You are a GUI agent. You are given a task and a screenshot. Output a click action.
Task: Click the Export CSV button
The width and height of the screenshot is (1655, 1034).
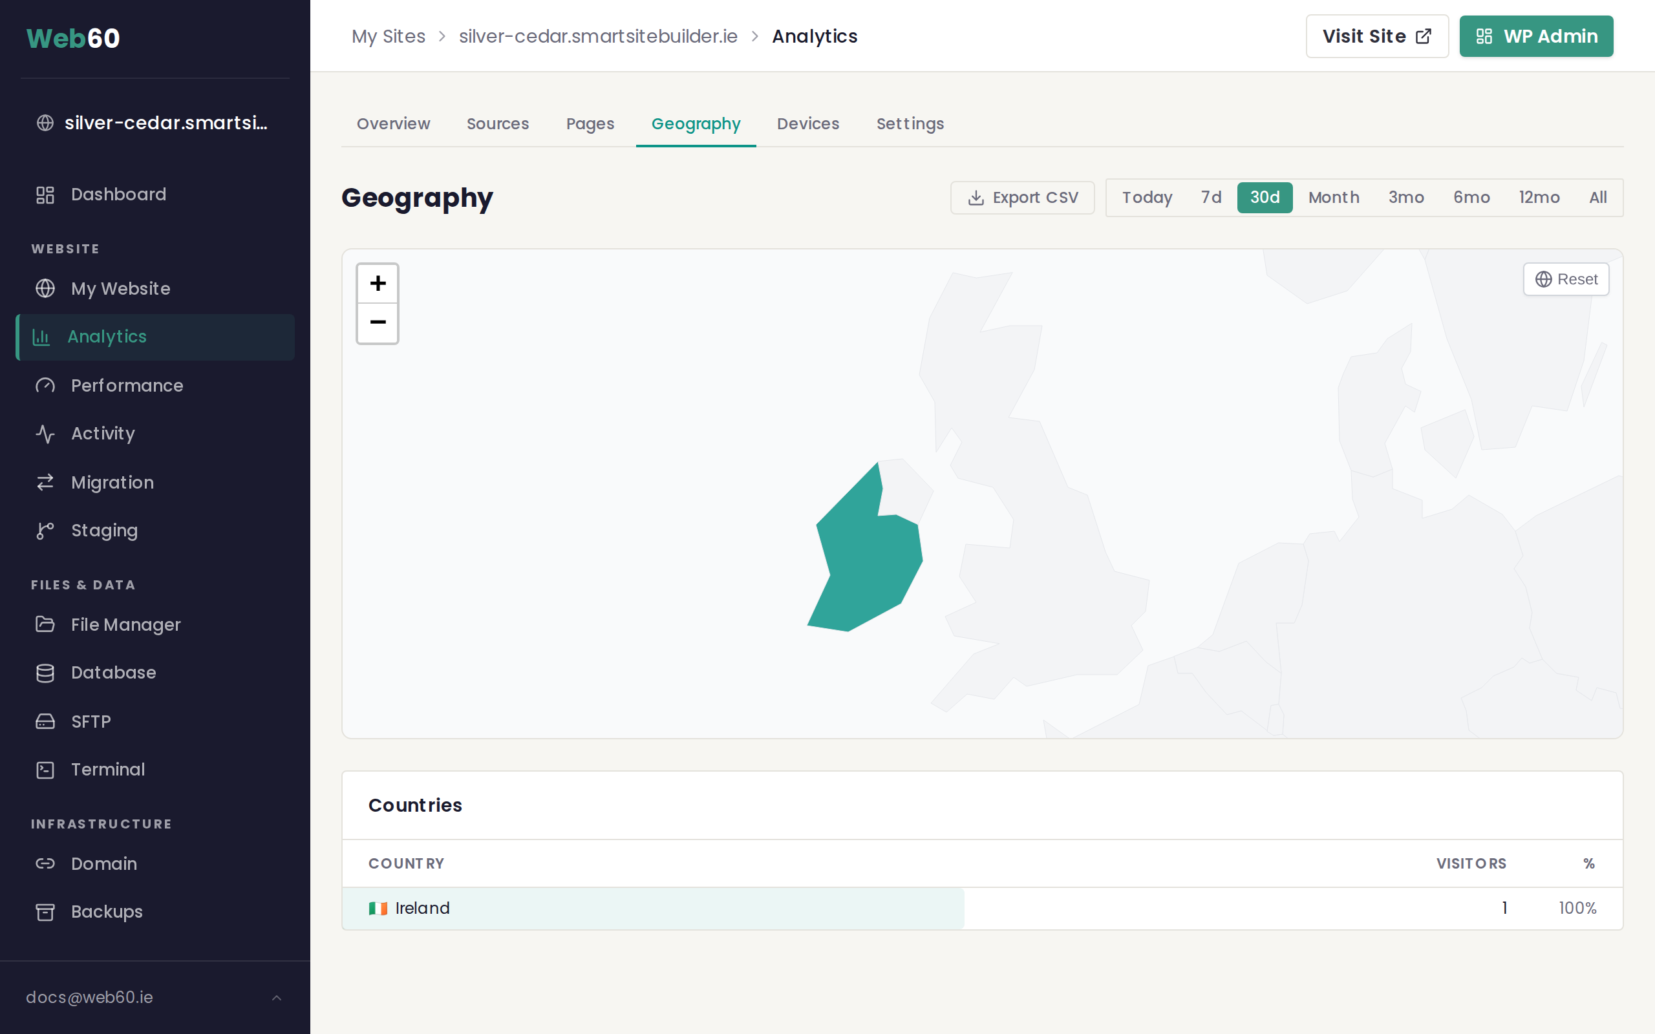click(1022, 198)
